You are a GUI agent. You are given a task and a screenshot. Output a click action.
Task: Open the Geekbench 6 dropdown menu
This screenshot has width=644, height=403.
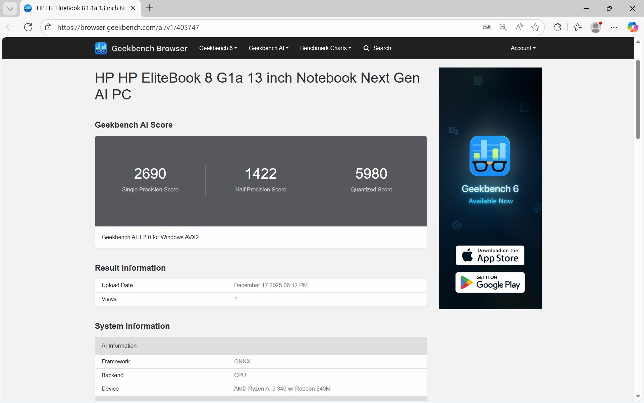[x=218, y=48]
